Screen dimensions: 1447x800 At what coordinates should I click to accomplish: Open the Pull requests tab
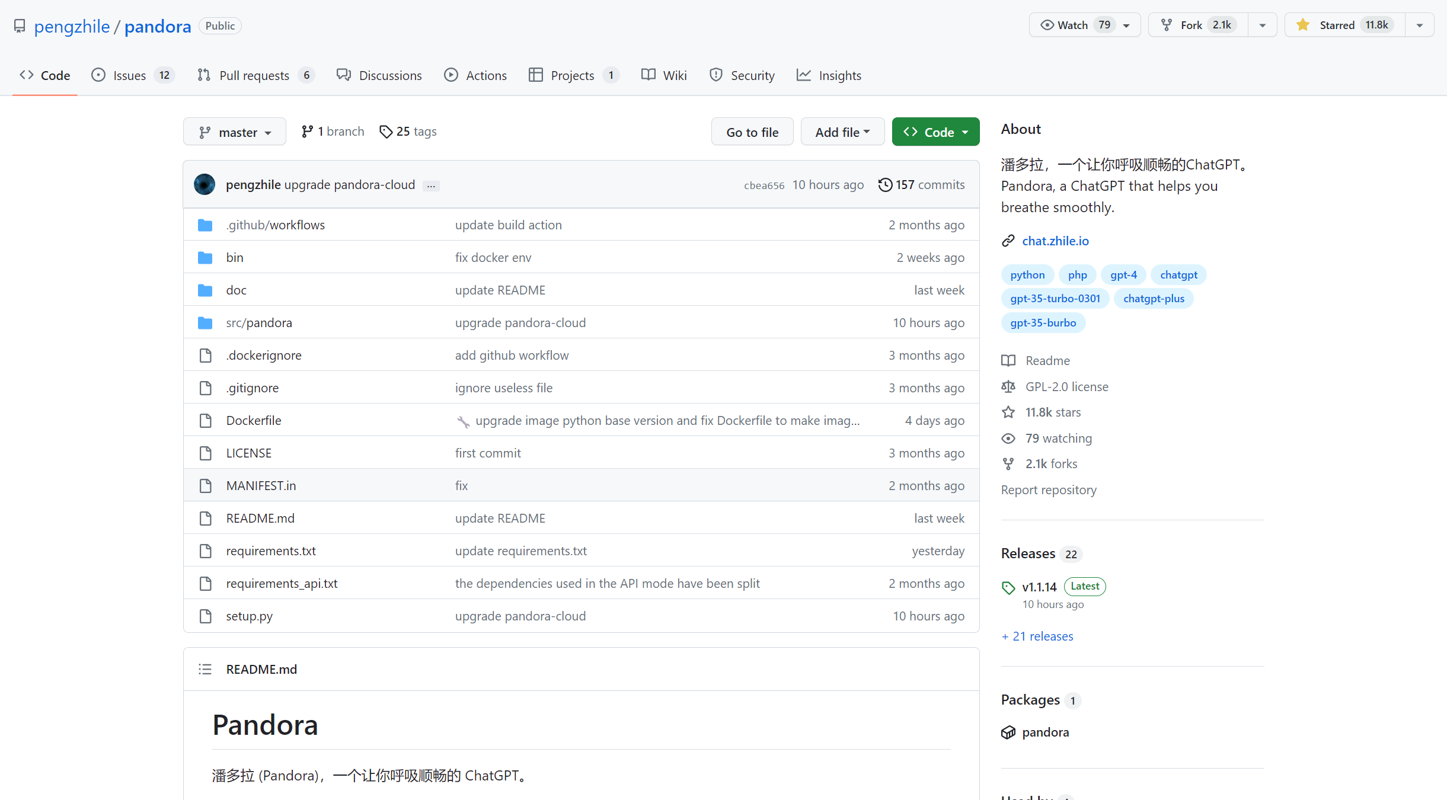[256, 75]
